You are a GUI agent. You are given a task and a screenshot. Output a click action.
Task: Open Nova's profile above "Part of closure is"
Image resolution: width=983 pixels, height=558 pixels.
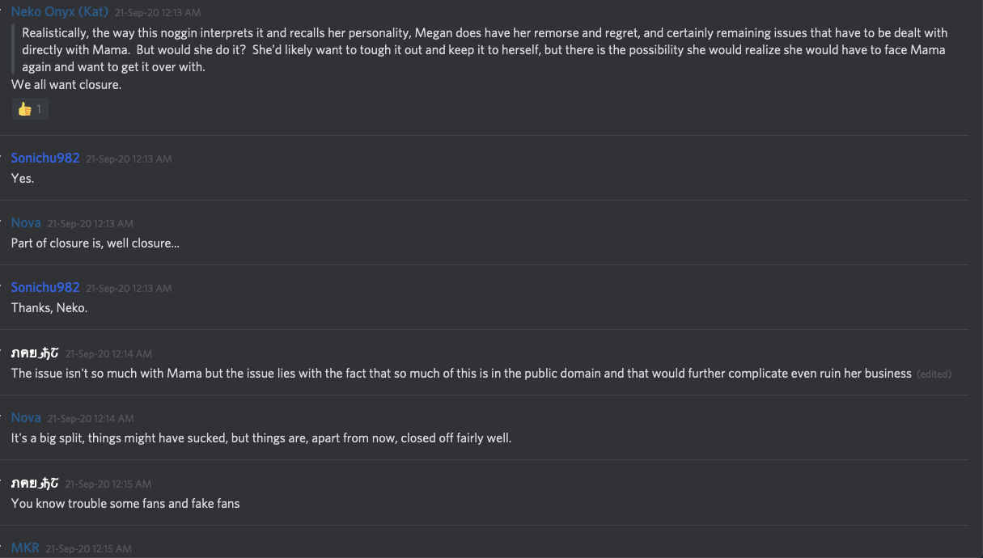click(x=26, y=223)
